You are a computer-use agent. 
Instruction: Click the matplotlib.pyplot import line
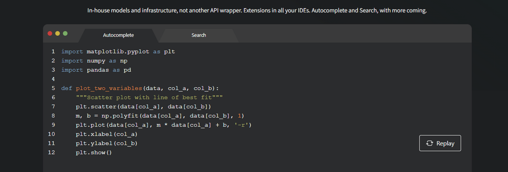118,52
